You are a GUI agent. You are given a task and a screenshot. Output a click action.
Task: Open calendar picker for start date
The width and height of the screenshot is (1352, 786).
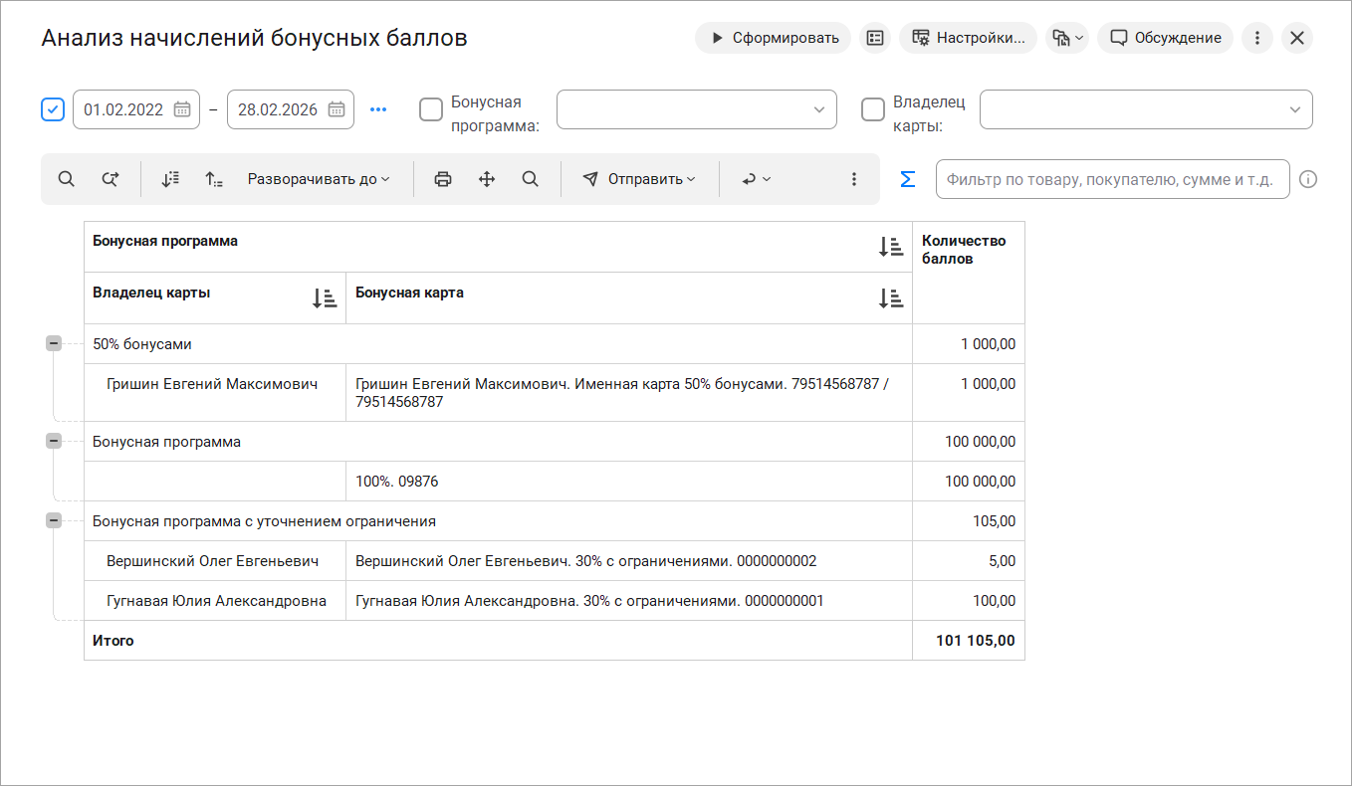182,109
